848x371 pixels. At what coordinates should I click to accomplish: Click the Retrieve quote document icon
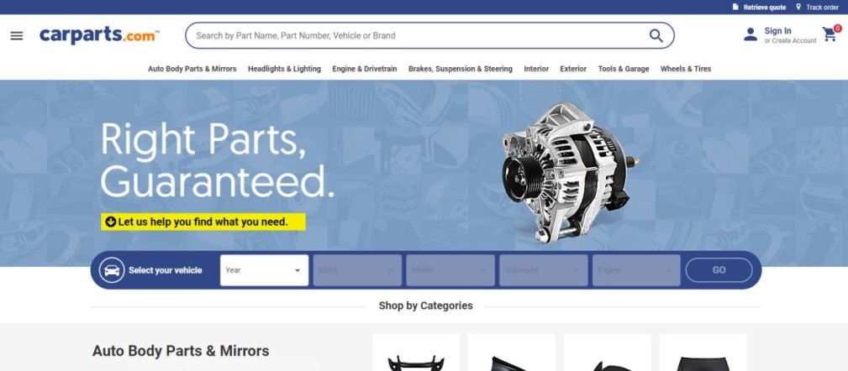(x=735, y=7)
